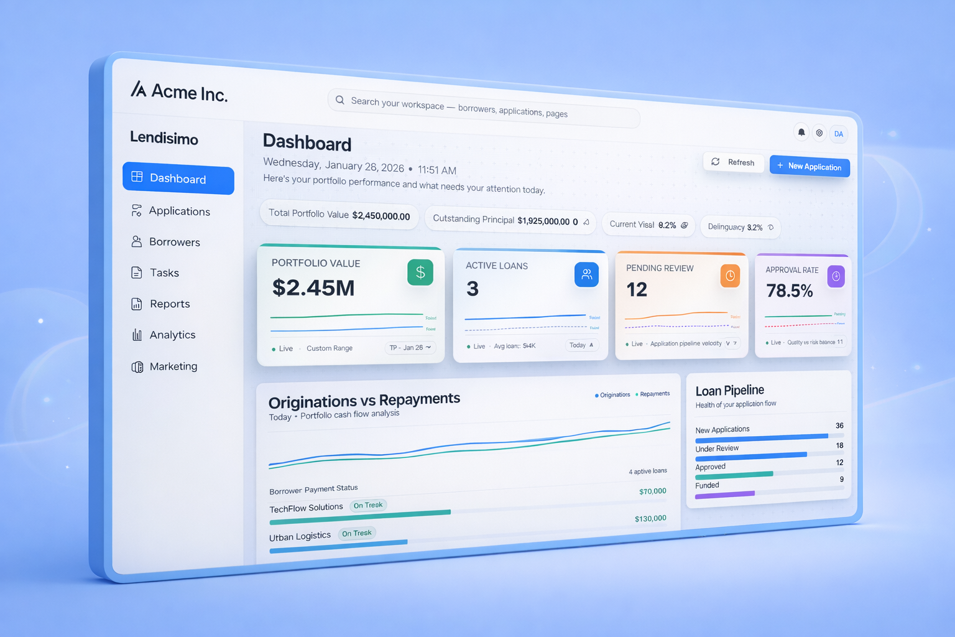The width and height of the screenshot is (955, 637).
Task: Click the green dollar icon on Portfolio Value
Action: (420, 272)
